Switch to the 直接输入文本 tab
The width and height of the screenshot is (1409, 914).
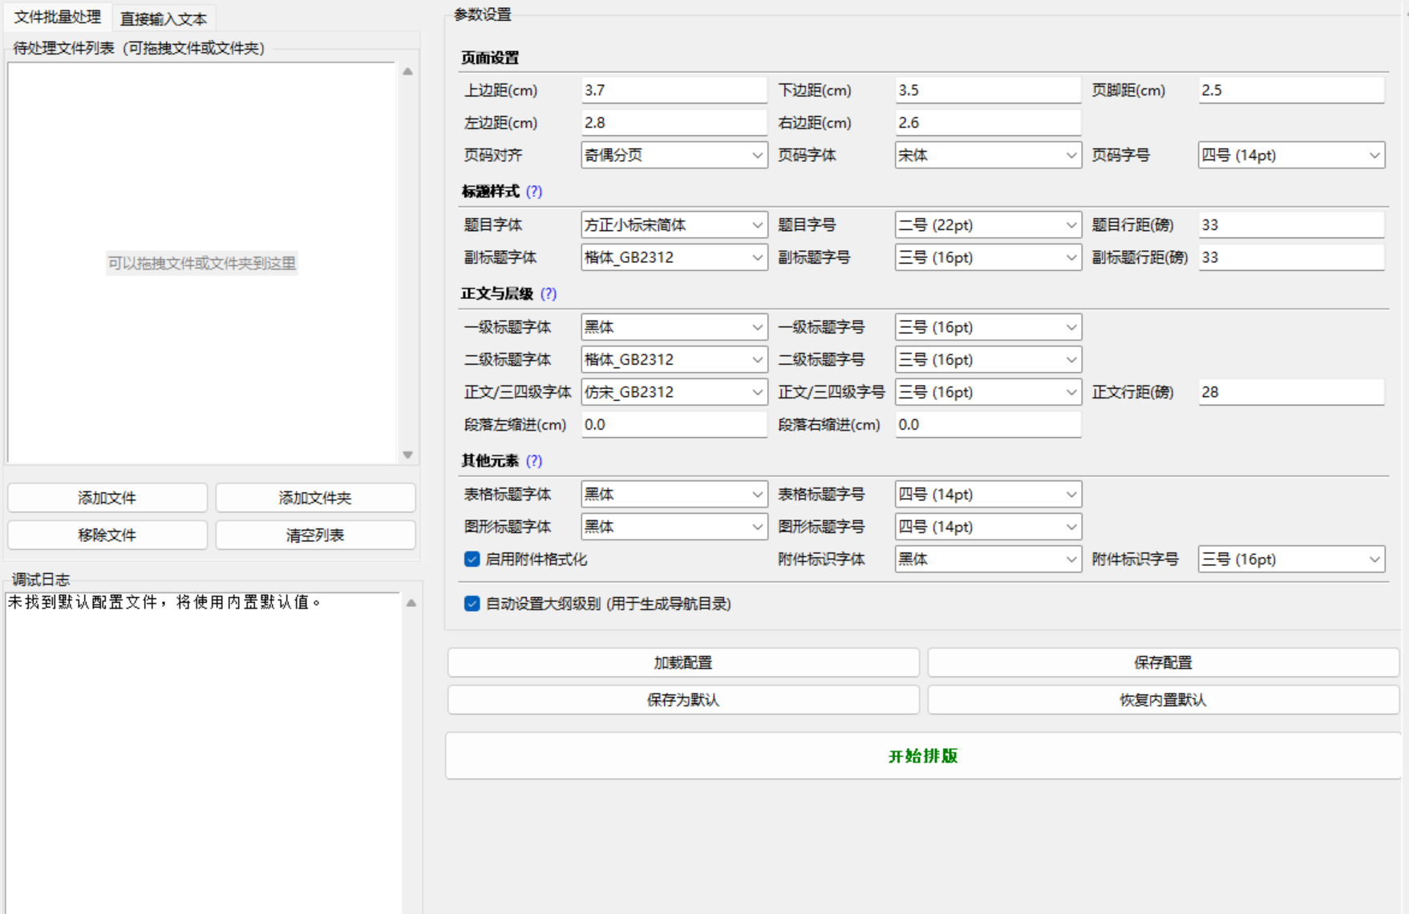point(164,16)
